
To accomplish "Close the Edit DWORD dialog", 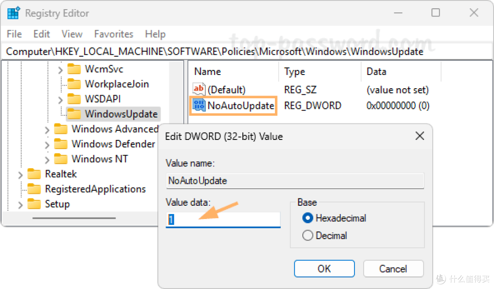I will [419, 136].
